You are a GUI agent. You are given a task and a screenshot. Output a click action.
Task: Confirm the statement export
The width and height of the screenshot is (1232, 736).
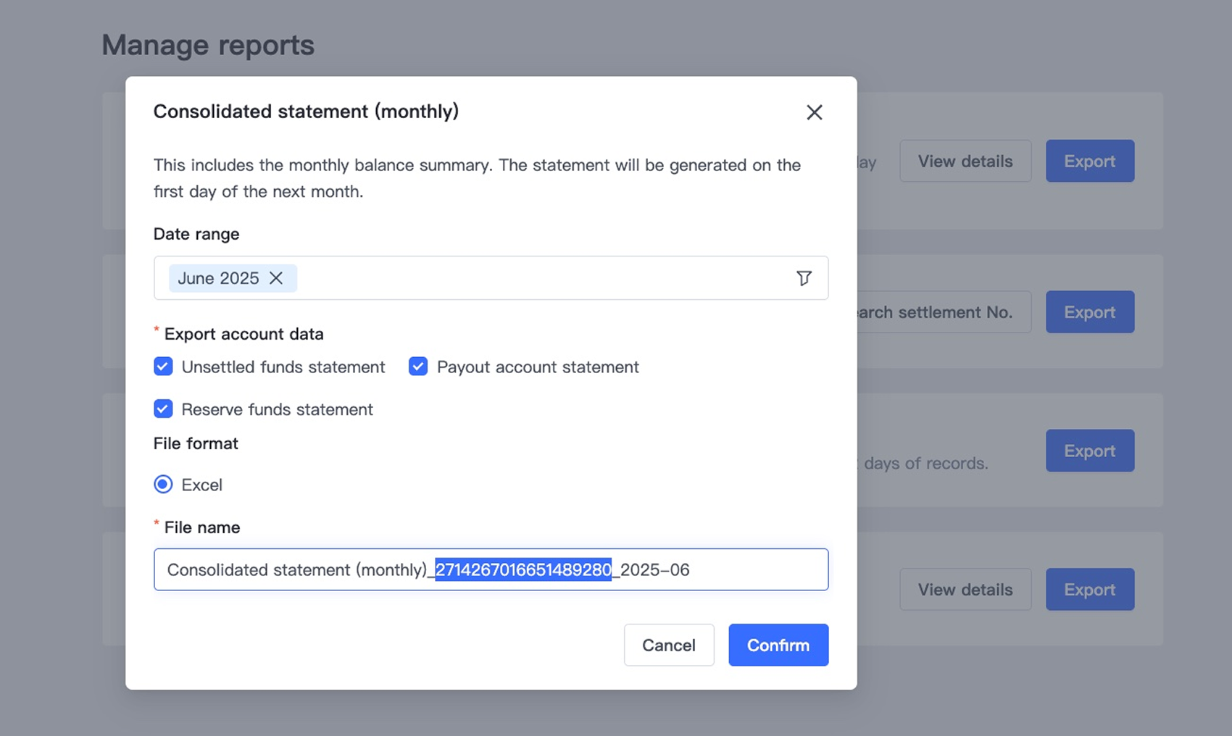click(778, 645)
